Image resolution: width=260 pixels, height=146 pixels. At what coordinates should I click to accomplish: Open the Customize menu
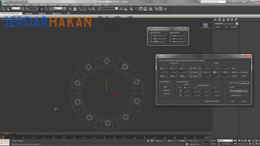pyautogui.click(x=86, y=5)
